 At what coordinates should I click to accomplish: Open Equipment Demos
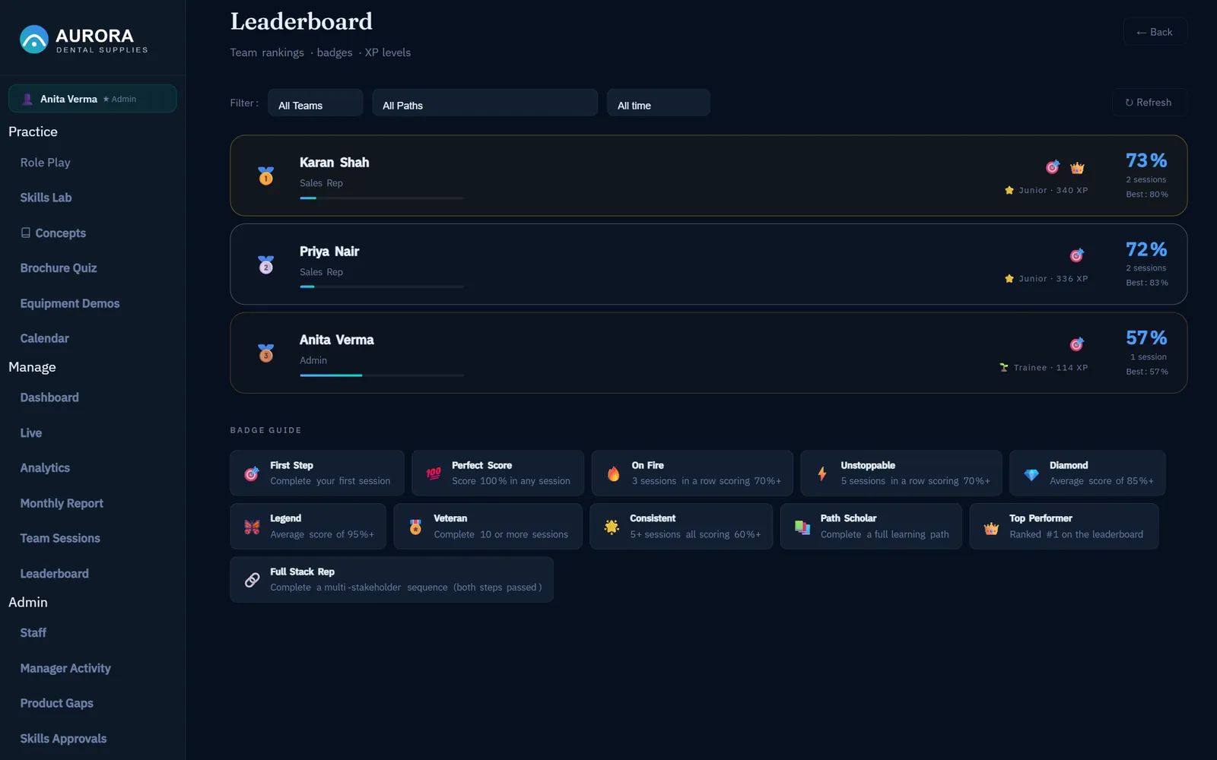coord(70,303)
